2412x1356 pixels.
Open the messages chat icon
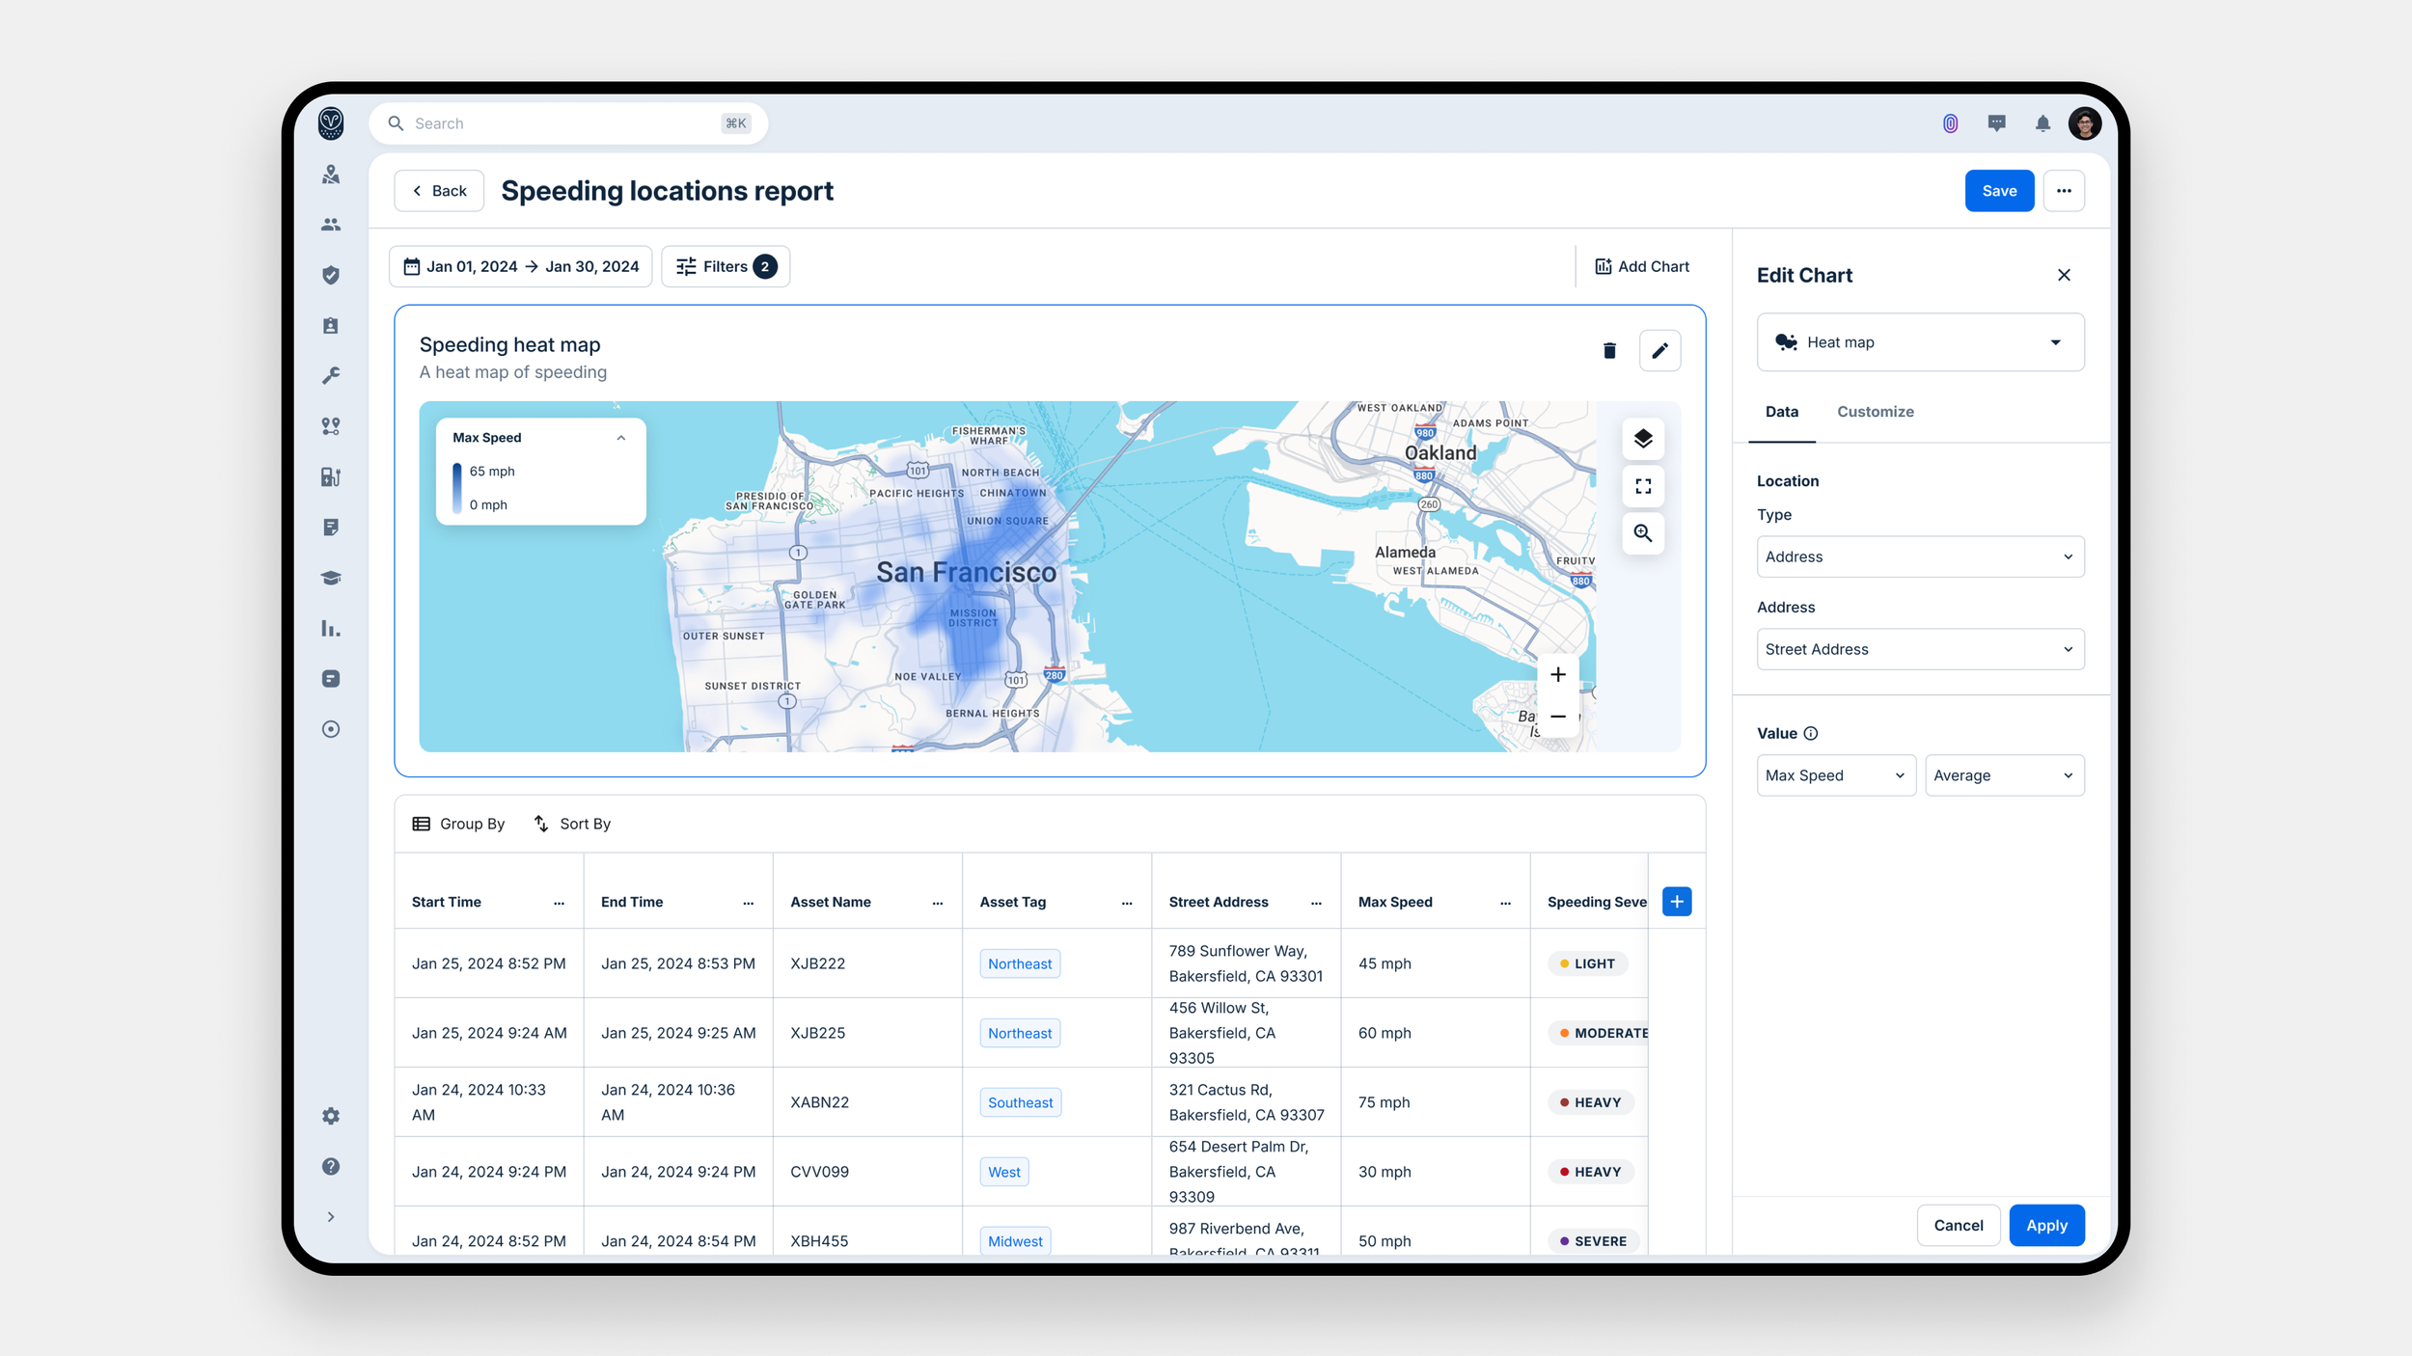[1996, 123]
